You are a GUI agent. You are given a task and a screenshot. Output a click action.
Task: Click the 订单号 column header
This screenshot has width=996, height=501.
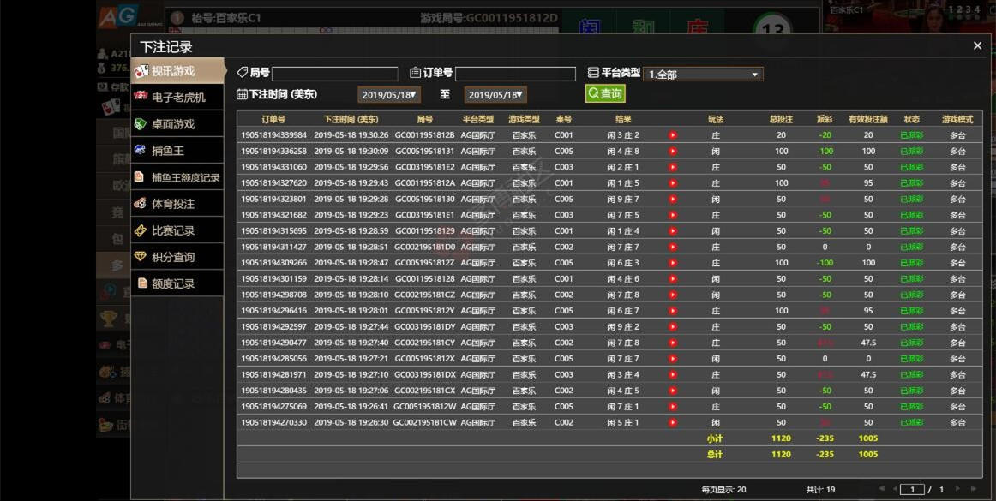(x=273, y=119)
